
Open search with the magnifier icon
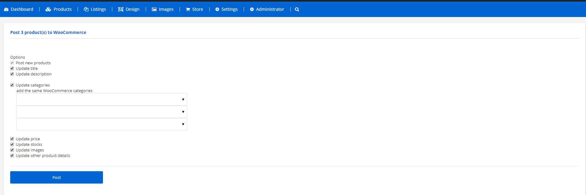pyautogui.click(x=297, y=9)
